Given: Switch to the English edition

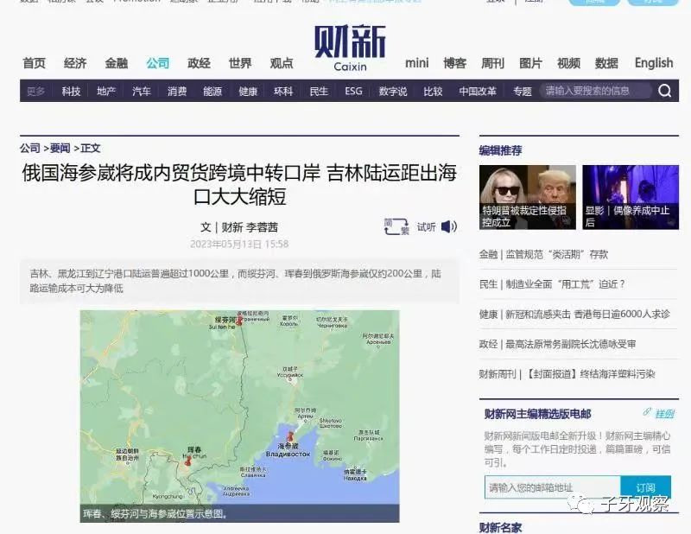Looking at the screenshot, I should tap(653, 63).
